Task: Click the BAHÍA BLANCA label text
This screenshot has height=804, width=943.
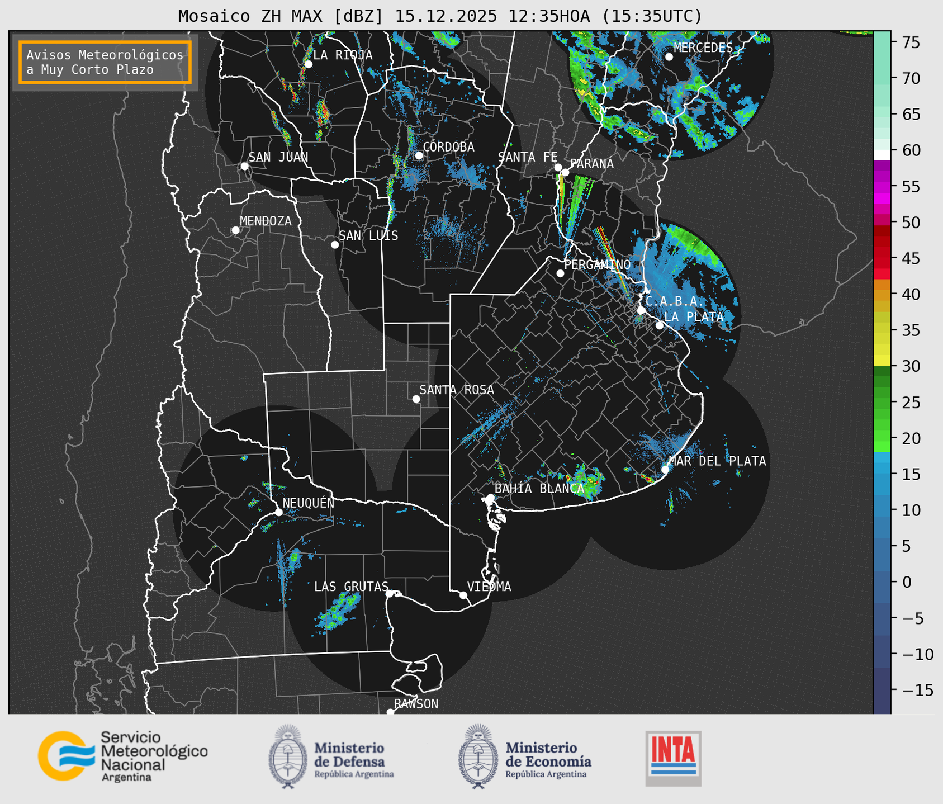Action: (x=539, y=489)
